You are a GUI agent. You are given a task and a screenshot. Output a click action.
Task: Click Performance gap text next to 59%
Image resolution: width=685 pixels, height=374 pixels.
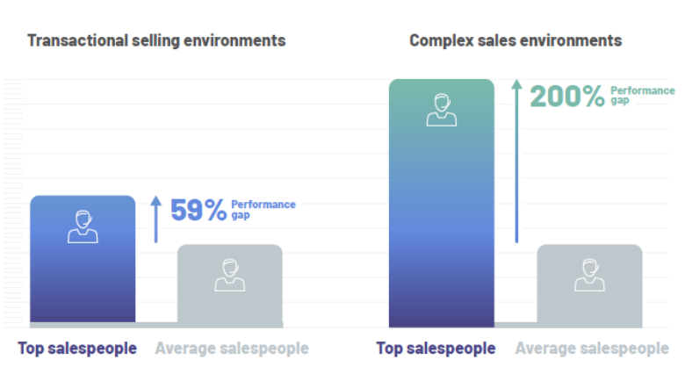click(263, 210)
